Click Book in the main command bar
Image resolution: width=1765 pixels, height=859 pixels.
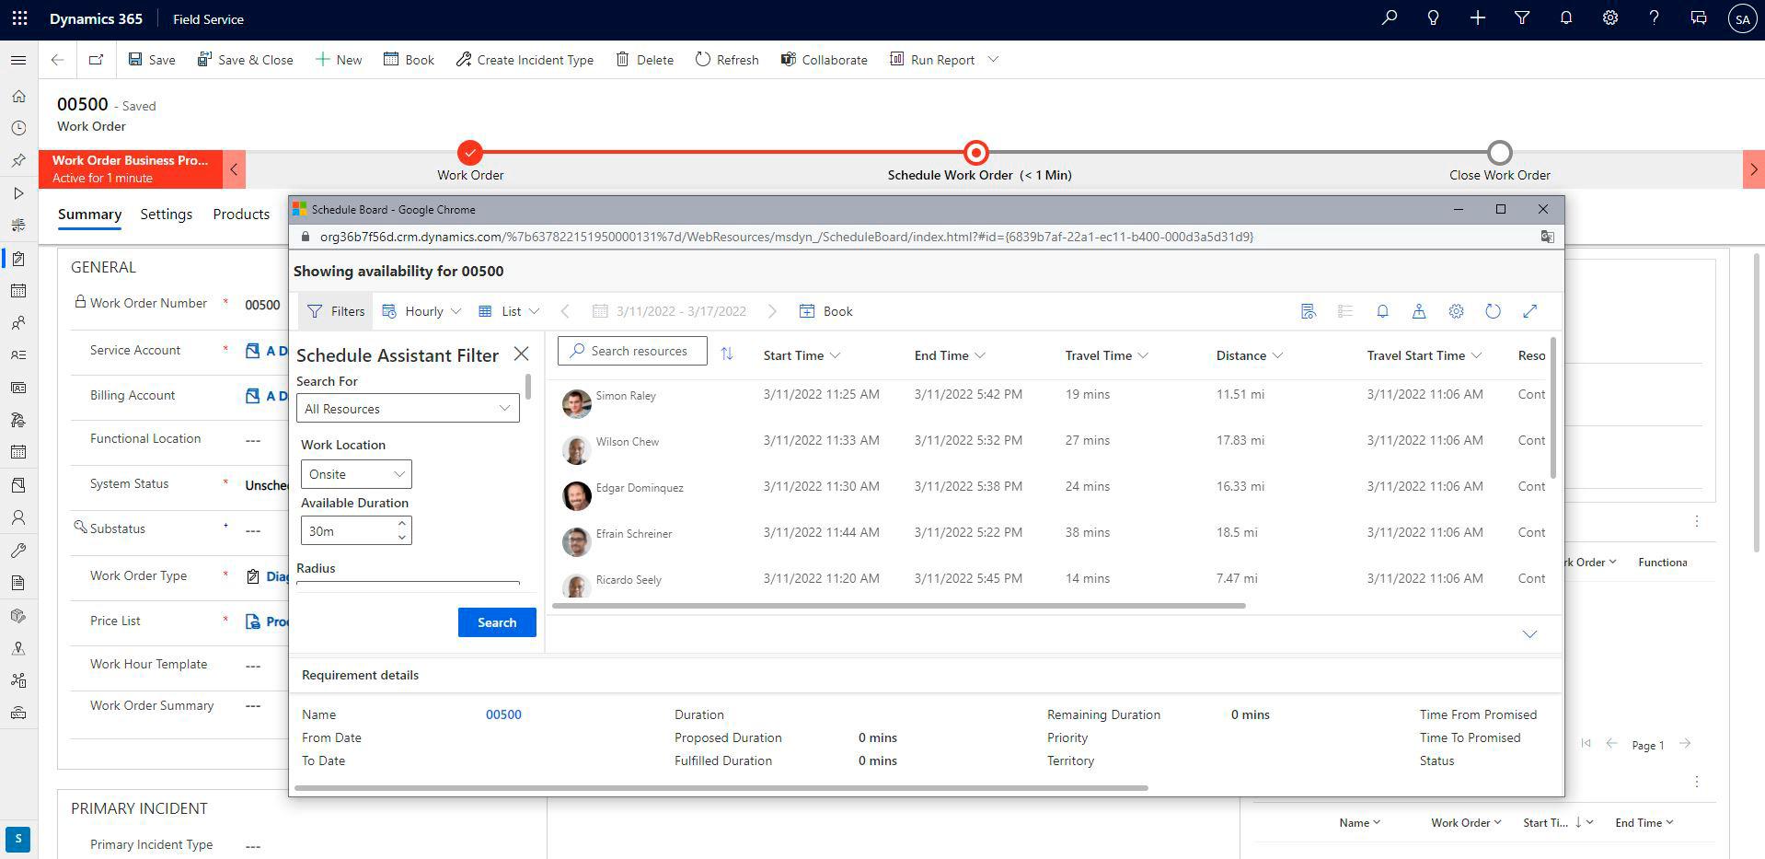[409, 60]
